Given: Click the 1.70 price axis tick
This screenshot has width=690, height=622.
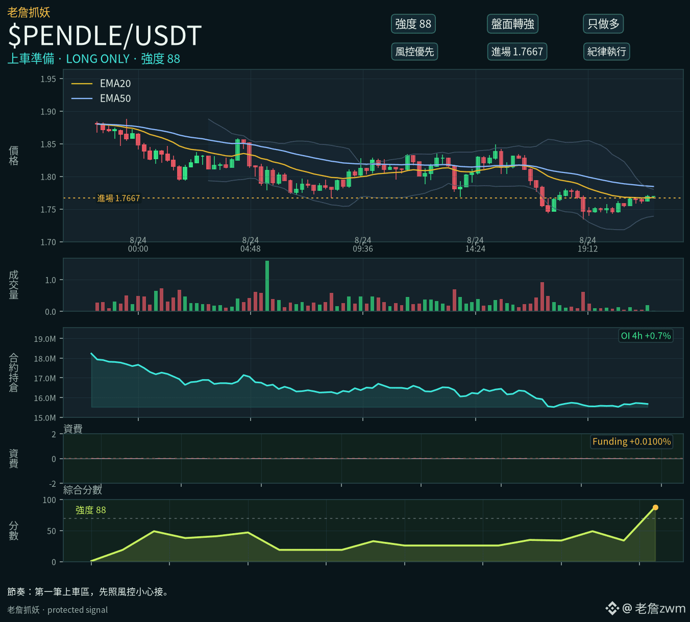Looking at the screenshot, I should pos(48,242).
